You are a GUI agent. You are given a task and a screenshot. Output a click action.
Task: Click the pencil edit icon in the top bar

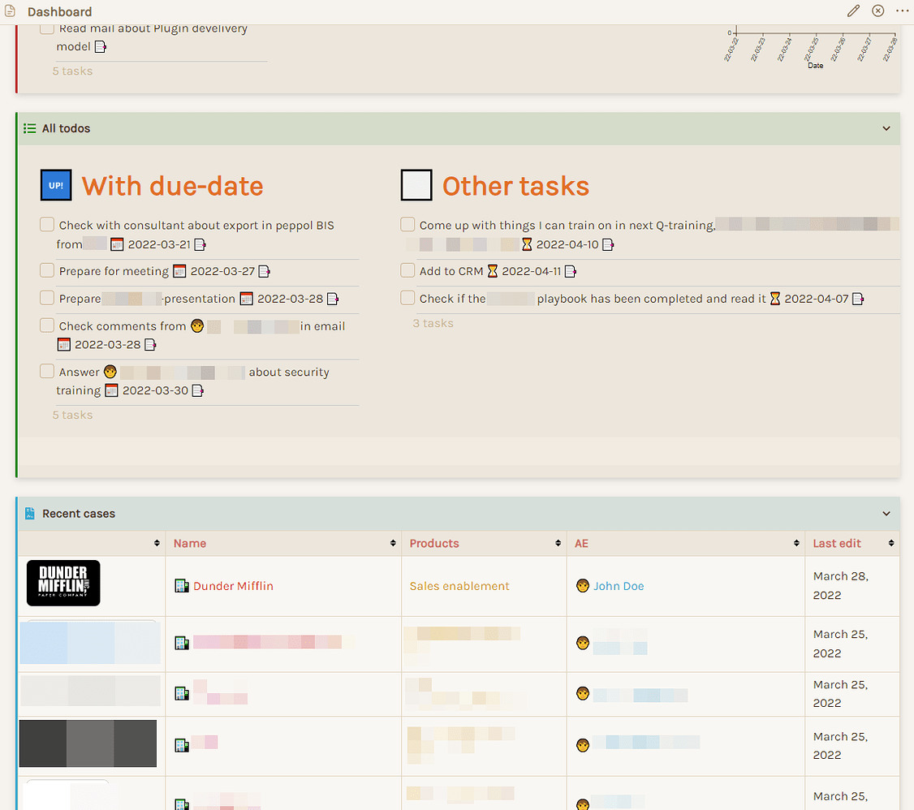point(853,11)
